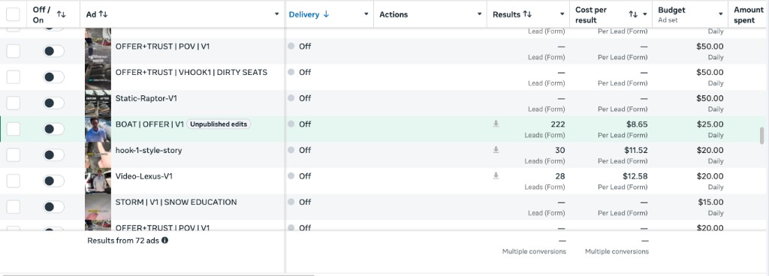Click the Unpublished edits badge

pos(219,124)
